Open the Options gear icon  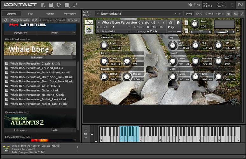pos(59,5)
